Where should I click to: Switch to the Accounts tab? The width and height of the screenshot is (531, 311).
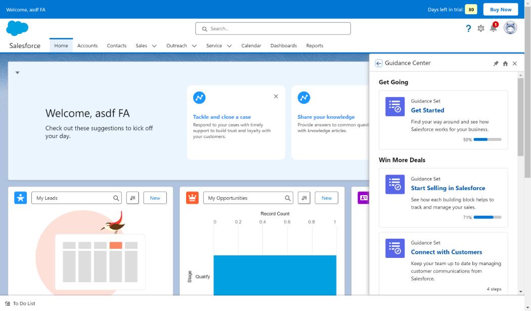point(87,46)
